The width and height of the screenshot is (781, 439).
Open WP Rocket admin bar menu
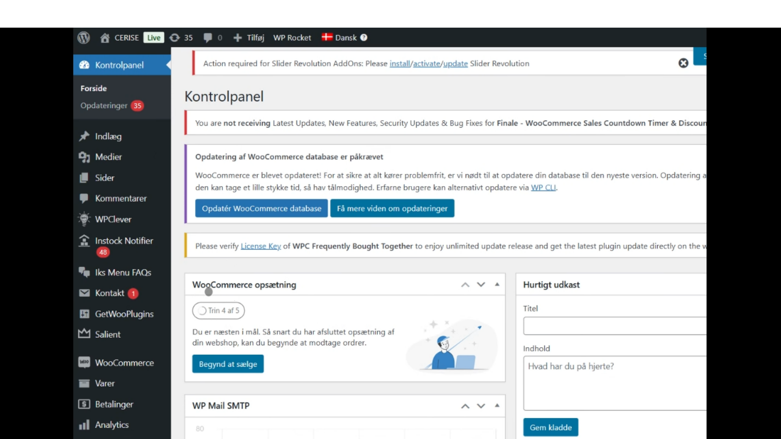click(292, 38)
